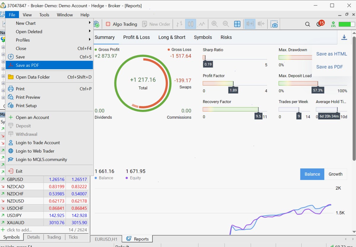Image resolution: width=356 pixels, height=247 pixels.
Task: Switch to the Long & Short tab
Action: [172, 37]
